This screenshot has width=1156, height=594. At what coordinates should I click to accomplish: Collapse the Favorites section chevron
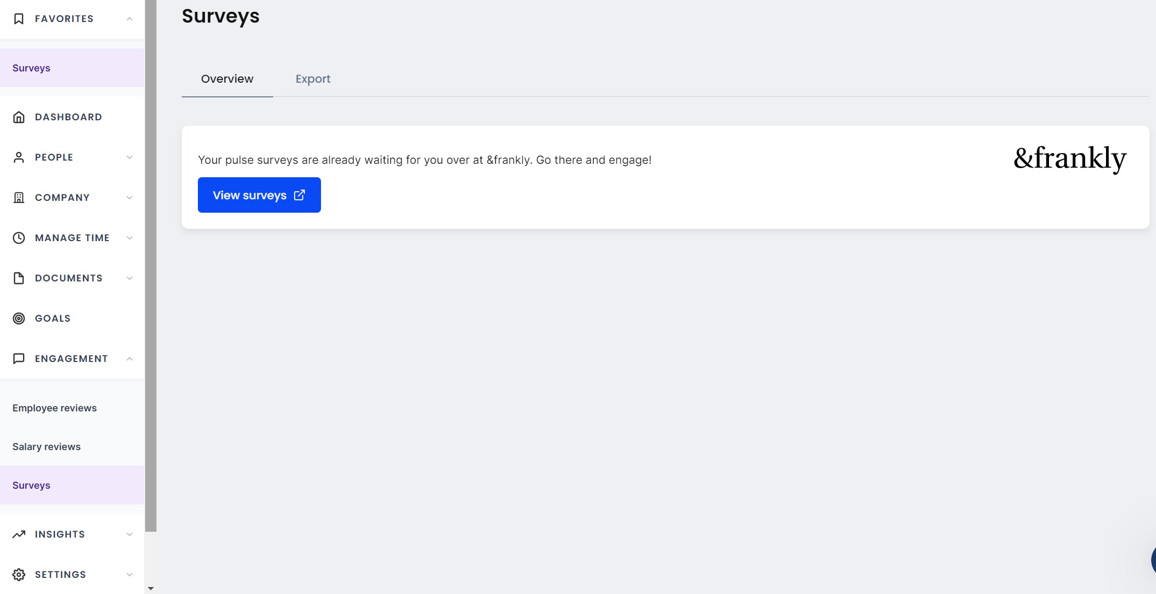130,19
